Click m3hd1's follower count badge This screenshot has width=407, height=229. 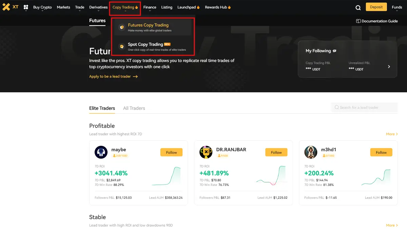[328, 156]
